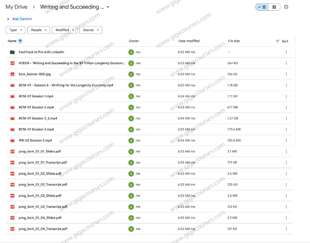The width and height of the screenshot is (310, 243).
Task: Open the Source filter dropdown
Action: coord(91,30)
